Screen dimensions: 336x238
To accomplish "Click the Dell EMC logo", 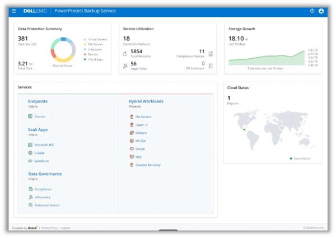I will point(35,11).
